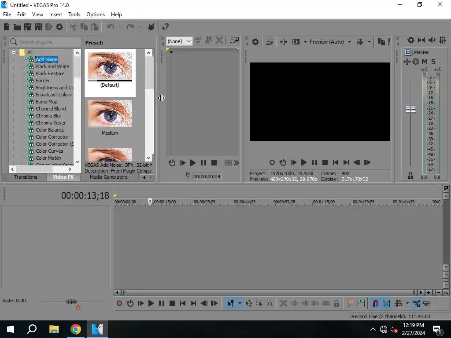
Task: Click the Rate scrub control slider
Action: 71,301
